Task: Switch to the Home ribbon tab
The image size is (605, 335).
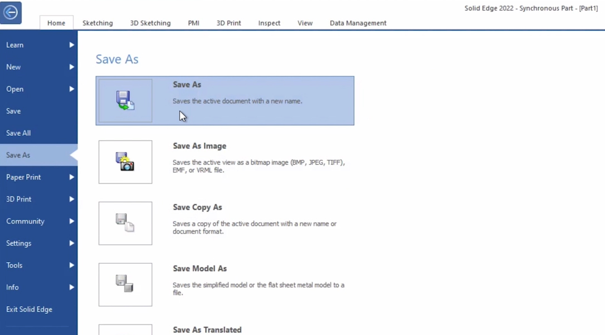Action: point(56,23)
